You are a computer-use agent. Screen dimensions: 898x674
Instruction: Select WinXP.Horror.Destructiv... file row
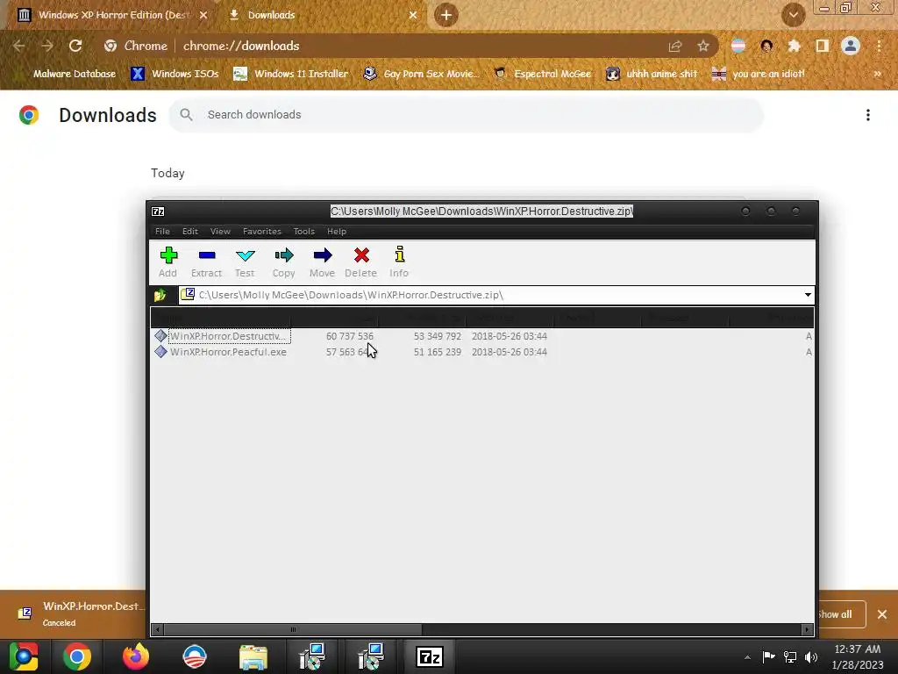tap(482, 336)
